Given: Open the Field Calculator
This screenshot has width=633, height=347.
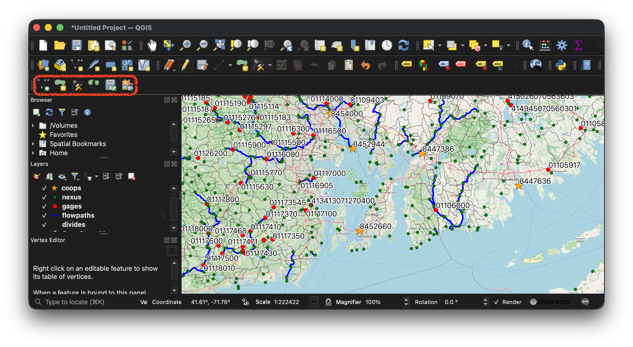Looking at the screenshot, I should click(545, 45).
